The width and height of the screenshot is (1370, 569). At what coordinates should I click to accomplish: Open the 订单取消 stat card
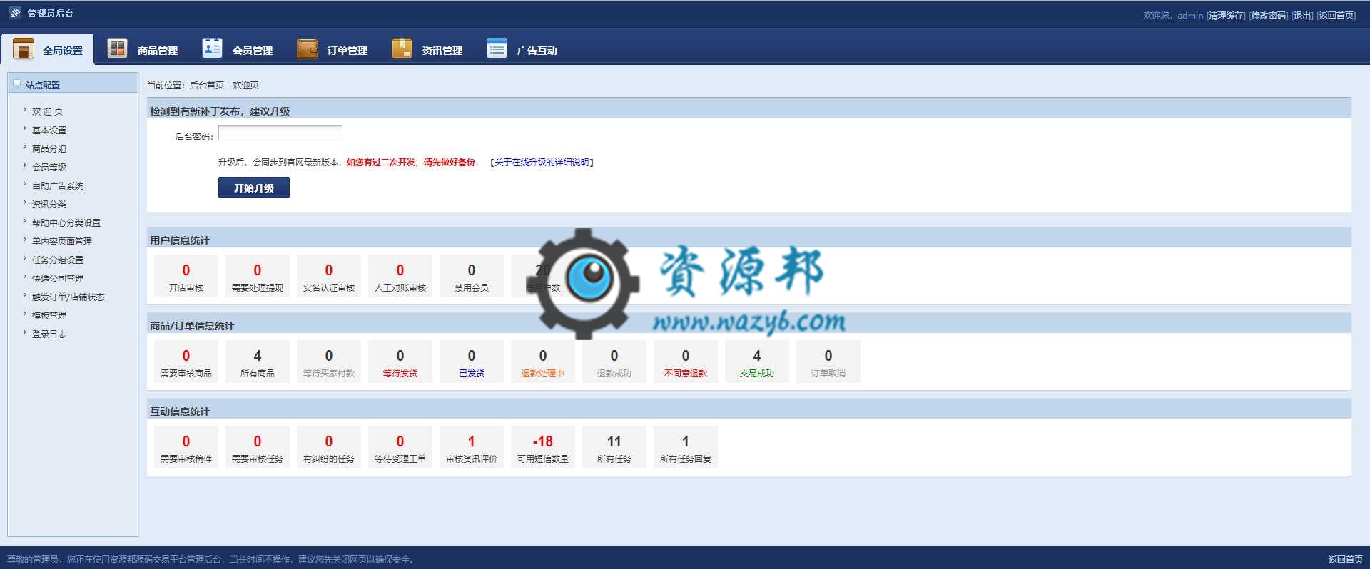(828, 362)
